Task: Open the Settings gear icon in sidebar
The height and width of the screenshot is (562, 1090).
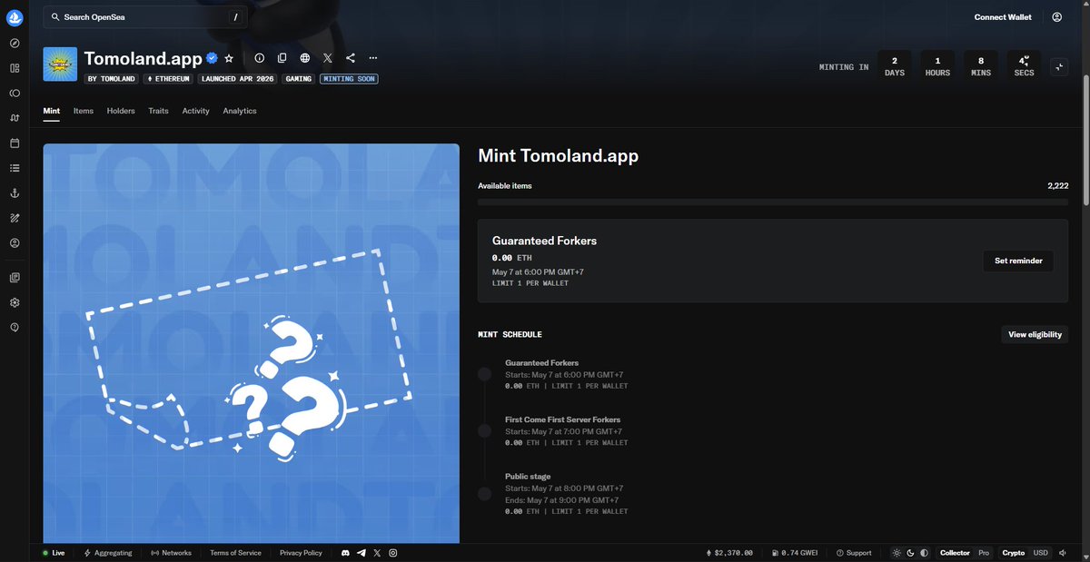Action: (x=15, y=302)
